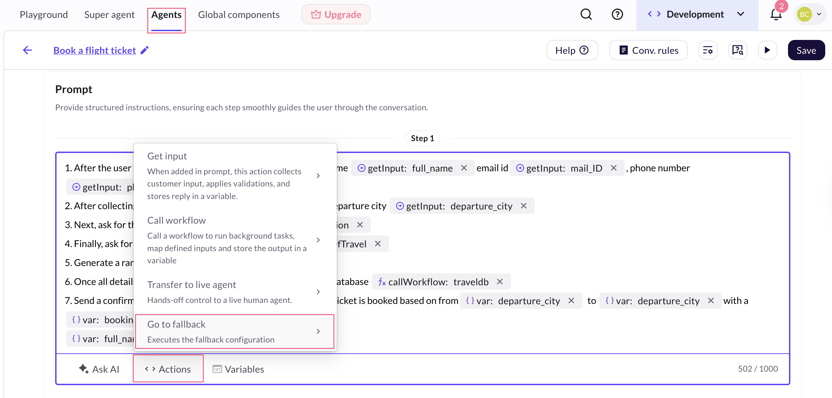Open Book a flight ticket link
Image resolution: width=832 pixels, height=398 pixels.
pyautogui.click(x=94, y=50)
